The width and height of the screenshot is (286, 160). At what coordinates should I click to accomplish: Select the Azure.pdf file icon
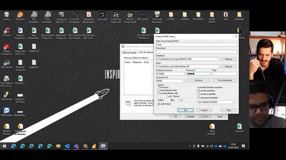(102, 16)
